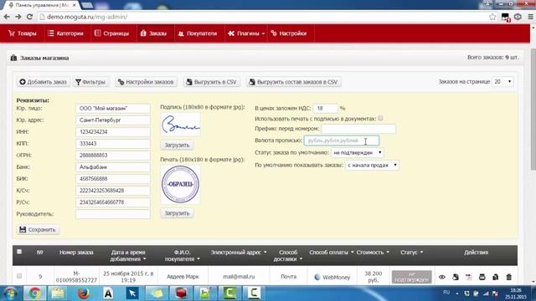Print order 9 with printer icon
Image resolution: width=536 pixels, height=301 pixels.
[x=482, y=277]
